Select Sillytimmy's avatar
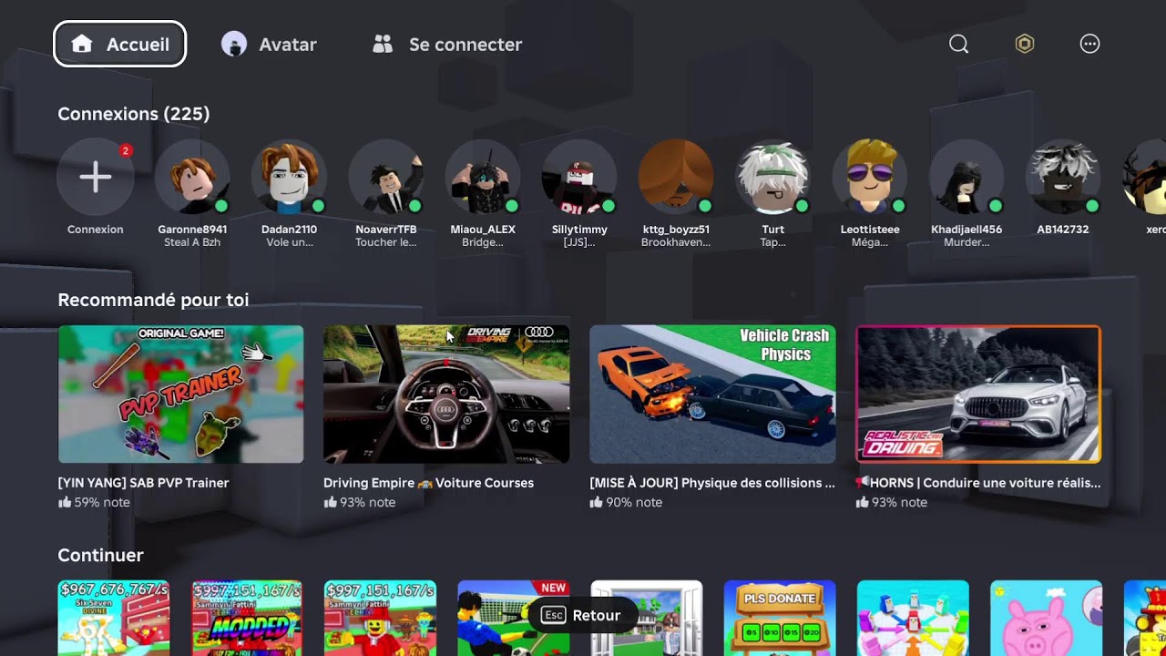 tap(579, 178)
